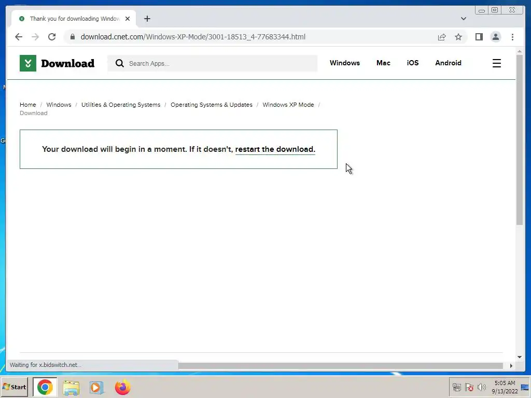Screen dimensions: 531x398
Task: Click scrollbar down arrow
Action: (520, 357)
